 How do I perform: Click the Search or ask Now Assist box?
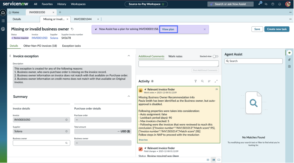click(231, 4)
